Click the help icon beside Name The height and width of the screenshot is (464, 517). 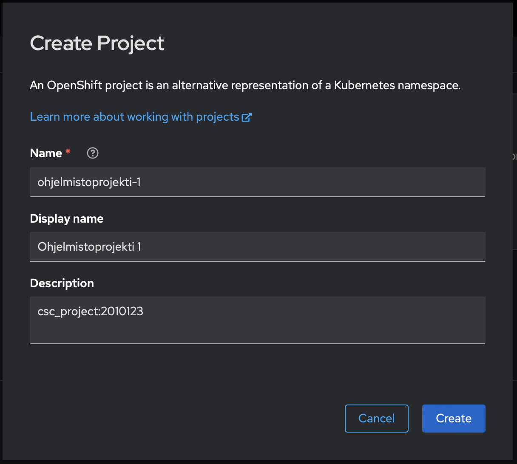pos(93,153)
